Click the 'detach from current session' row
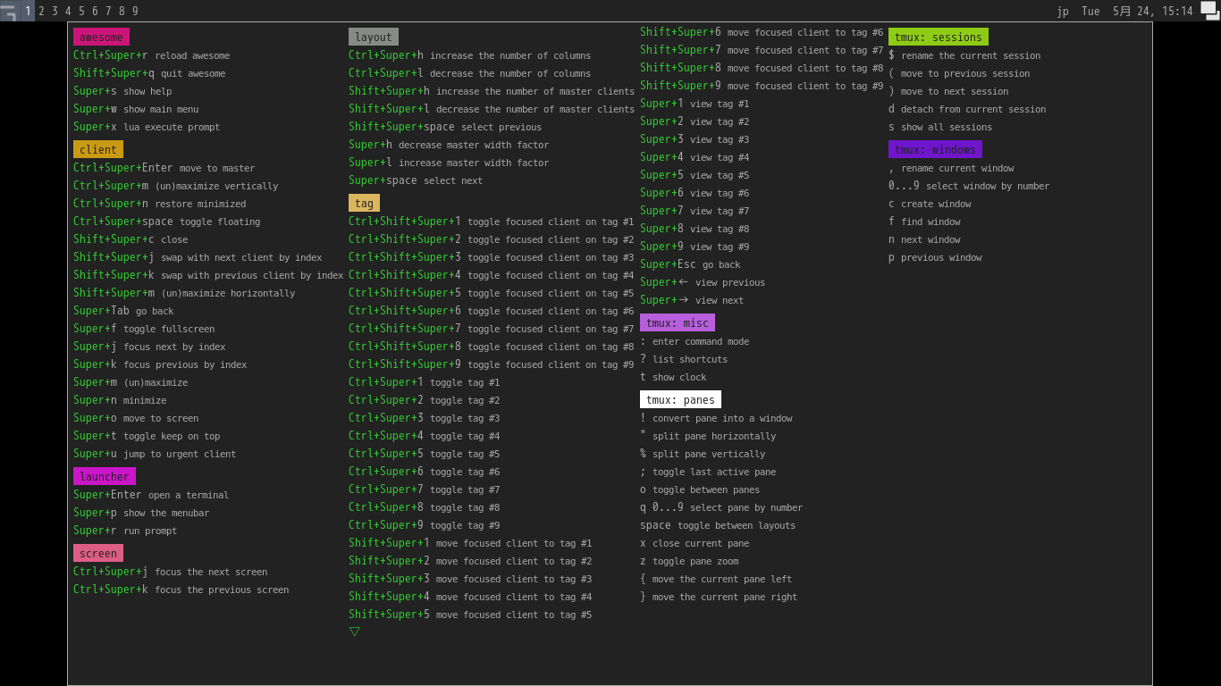The image size is (1221, 686). [967, 109]
